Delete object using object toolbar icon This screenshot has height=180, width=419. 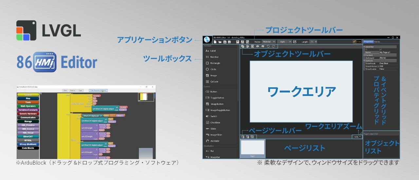point(252,46)
